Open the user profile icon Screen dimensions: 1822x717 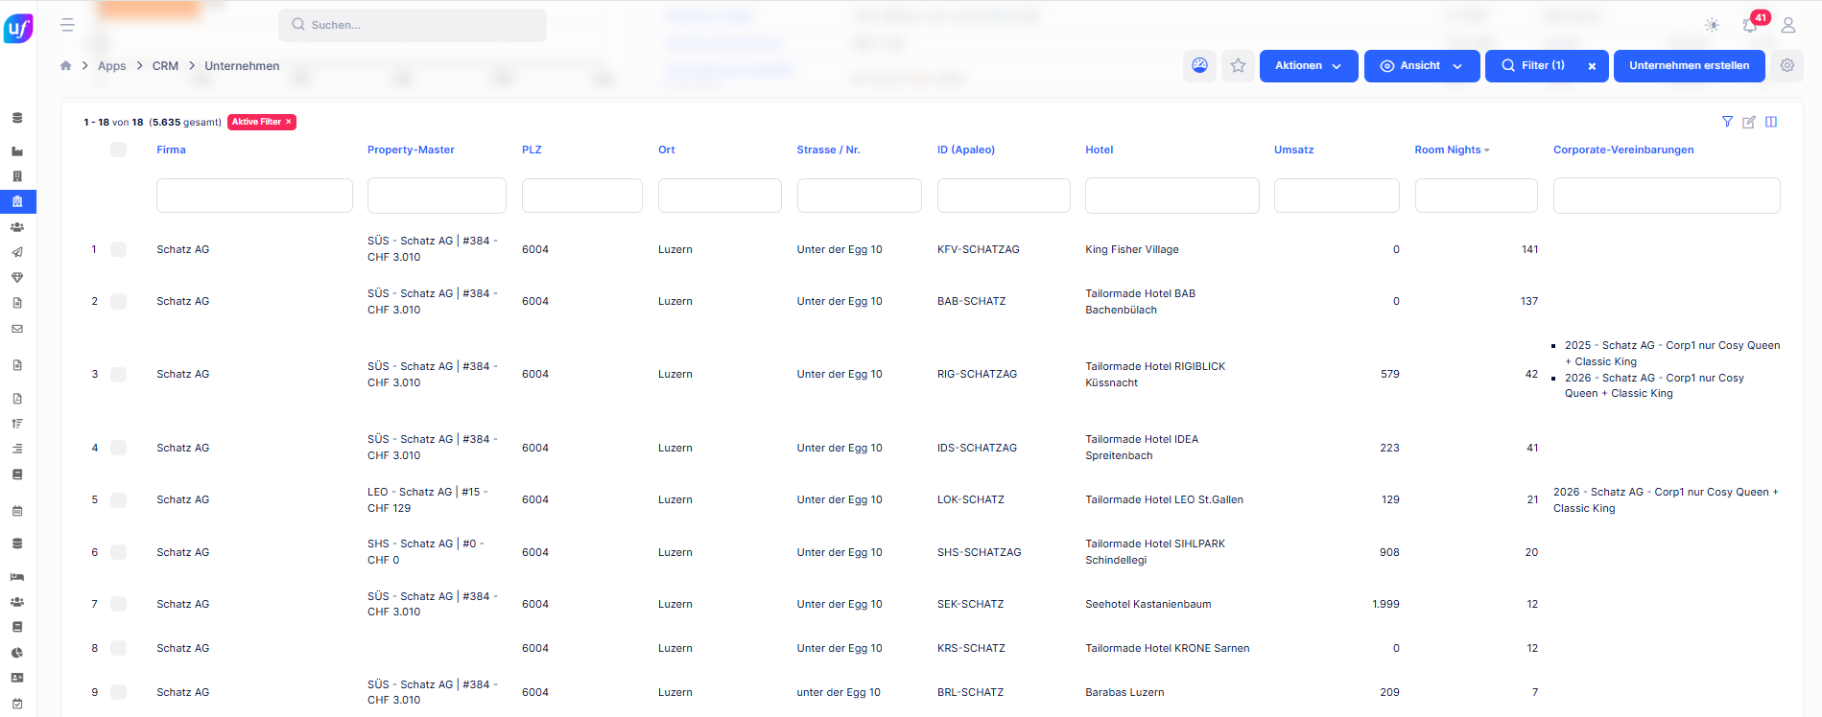pyautogui.click(x=1788, y=25)
